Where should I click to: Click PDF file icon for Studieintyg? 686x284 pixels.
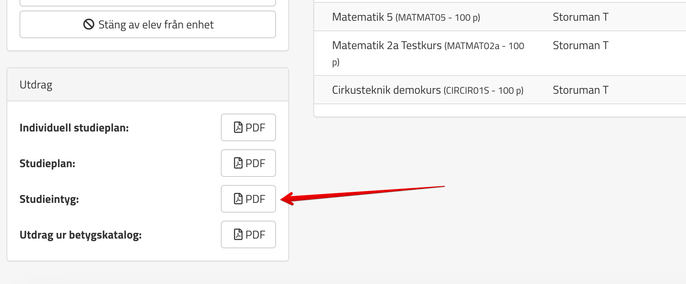pos(238,199)
